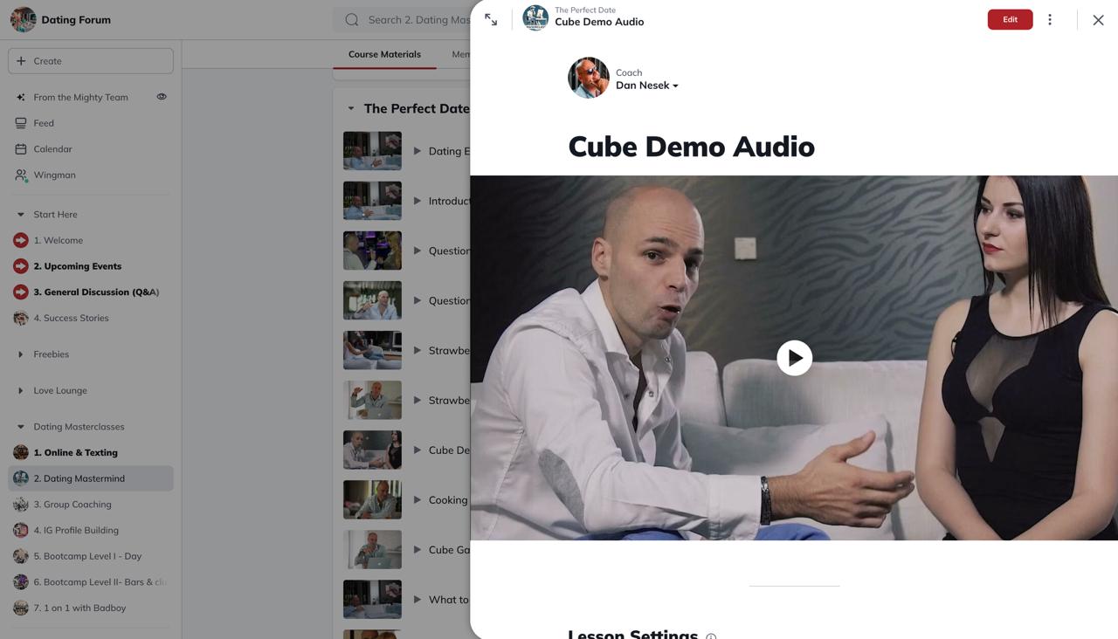The height and width of the screenshot is (639, 1118).
Task: Open 5. Bootcamp Level I - Day
Action: (x=87, y=556)
